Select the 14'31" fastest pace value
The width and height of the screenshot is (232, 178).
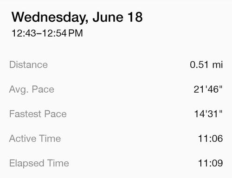(x=208, y=114)
